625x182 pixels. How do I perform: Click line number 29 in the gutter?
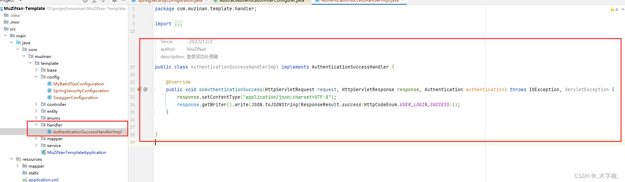[132, 142]
